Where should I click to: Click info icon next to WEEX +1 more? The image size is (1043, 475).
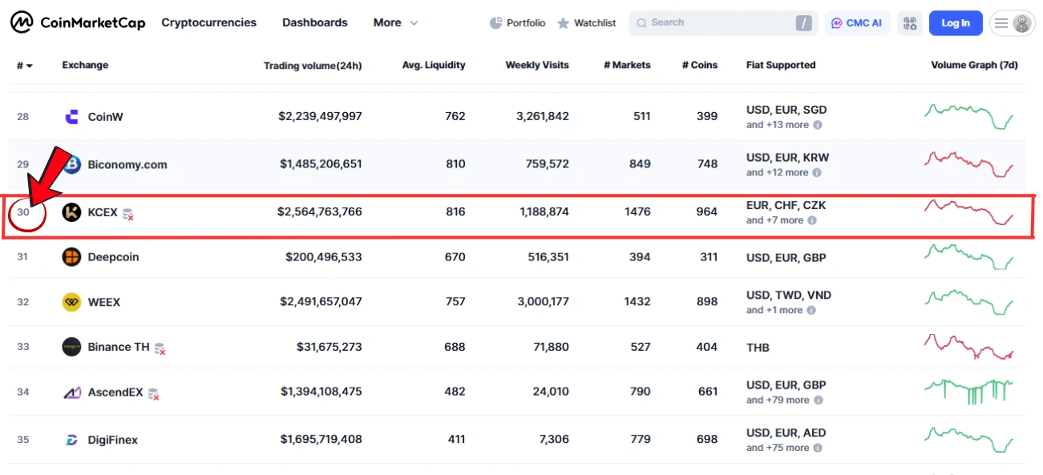tap(811, 310)
